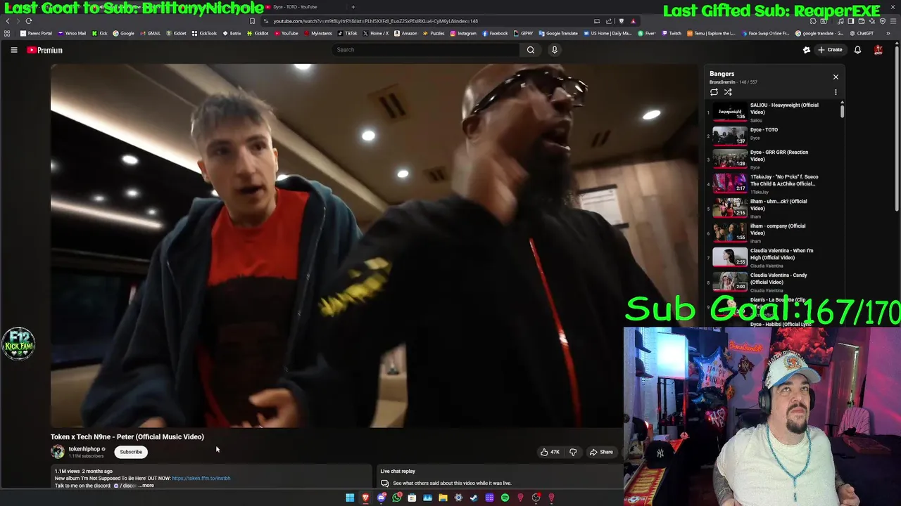Click the video player
This screenshot has height=506, width=901.
coord(374,245)
